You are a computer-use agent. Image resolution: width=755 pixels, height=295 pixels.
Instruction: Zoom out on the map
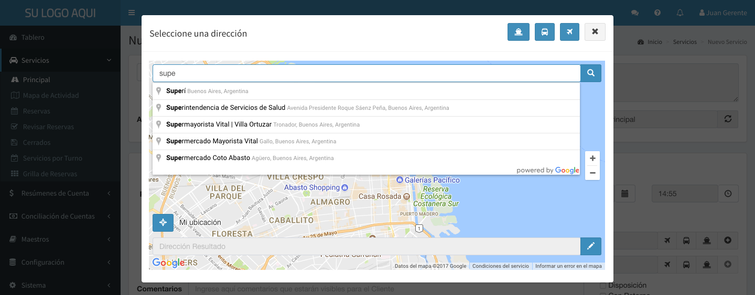pyautogui.click(x=592, y=173)
